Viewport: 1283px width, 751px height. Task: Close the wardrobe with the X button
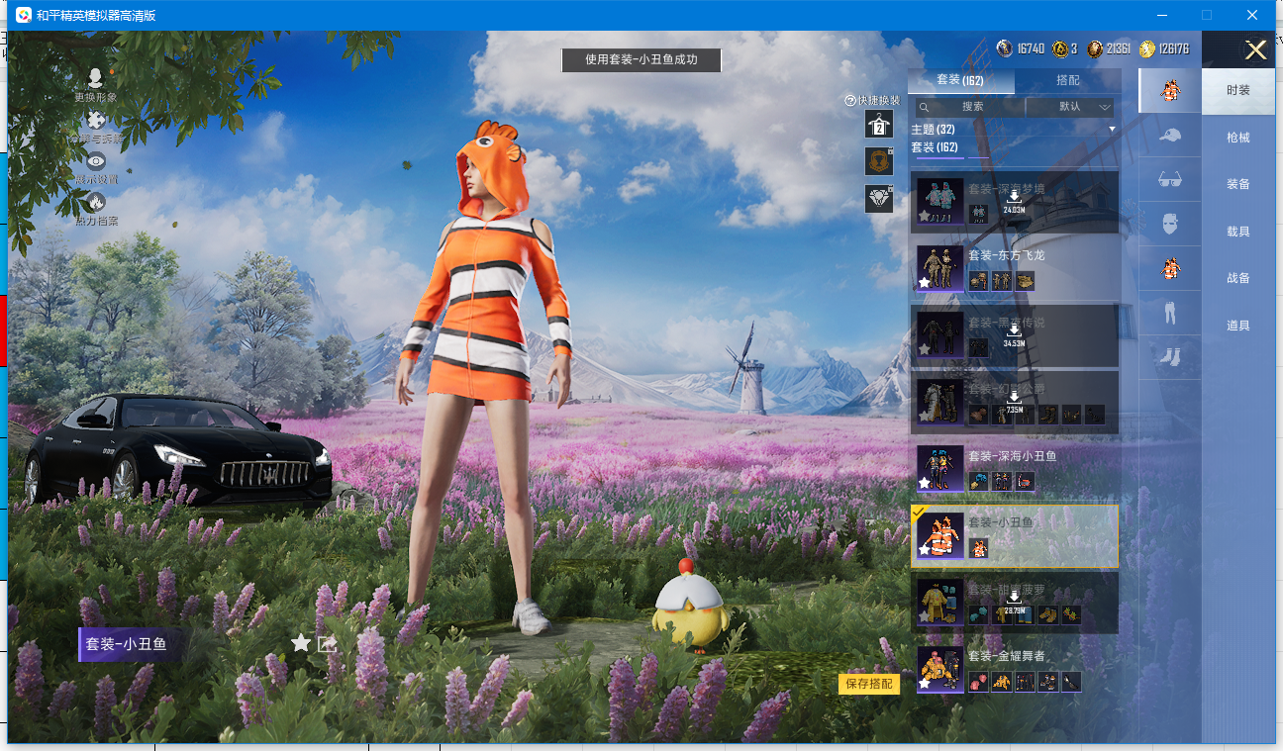(x=1255, y=50)
